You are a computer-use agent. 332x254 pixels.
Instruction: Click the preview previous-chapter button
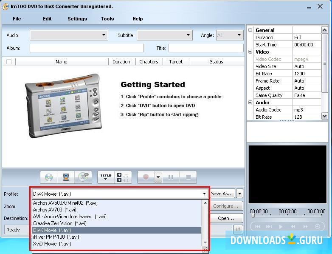coord(257,227)
